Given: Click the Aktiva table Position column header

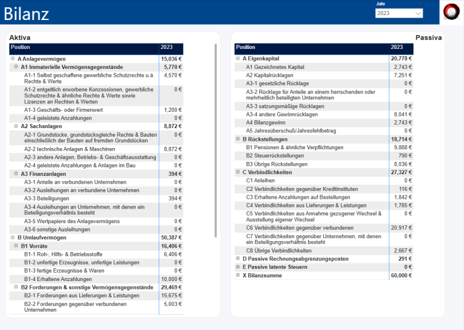Looking at the screenshot, I should [83, 47].
